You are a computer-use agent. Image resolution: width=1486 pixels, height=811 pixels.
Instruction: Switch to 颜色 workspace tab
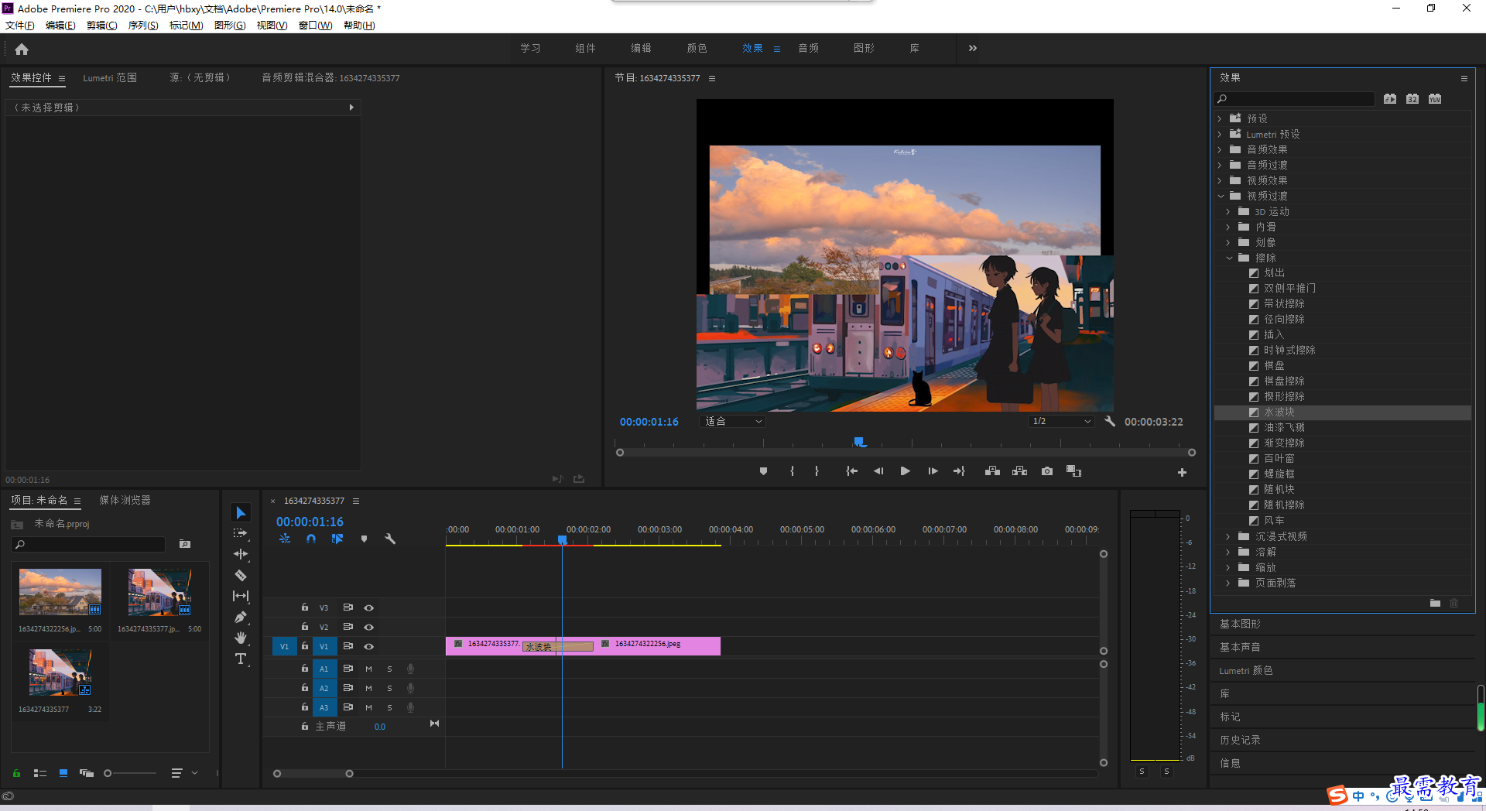697,48
